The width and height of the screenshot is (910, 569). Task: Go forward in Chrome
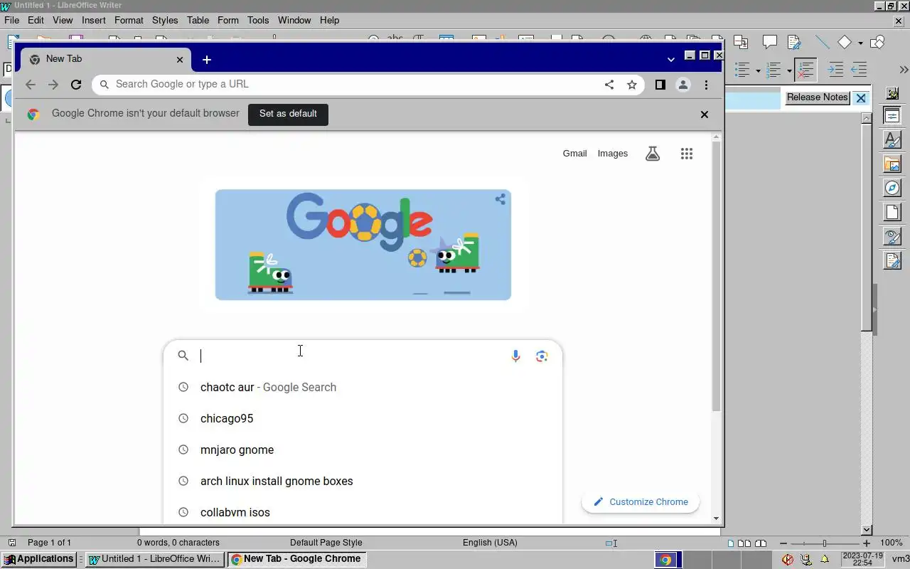click(x=53, y=85)
